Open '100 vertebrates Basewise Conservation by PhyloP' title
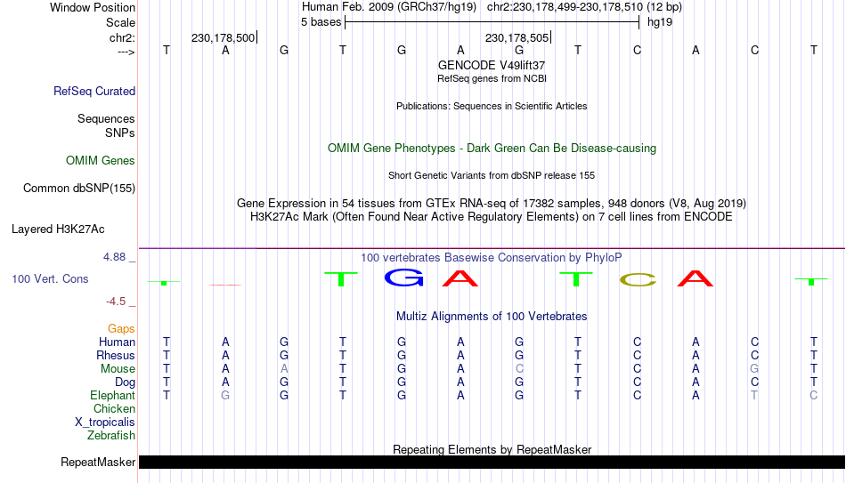The width and height of the screenshot is (846, 483). 492,258
